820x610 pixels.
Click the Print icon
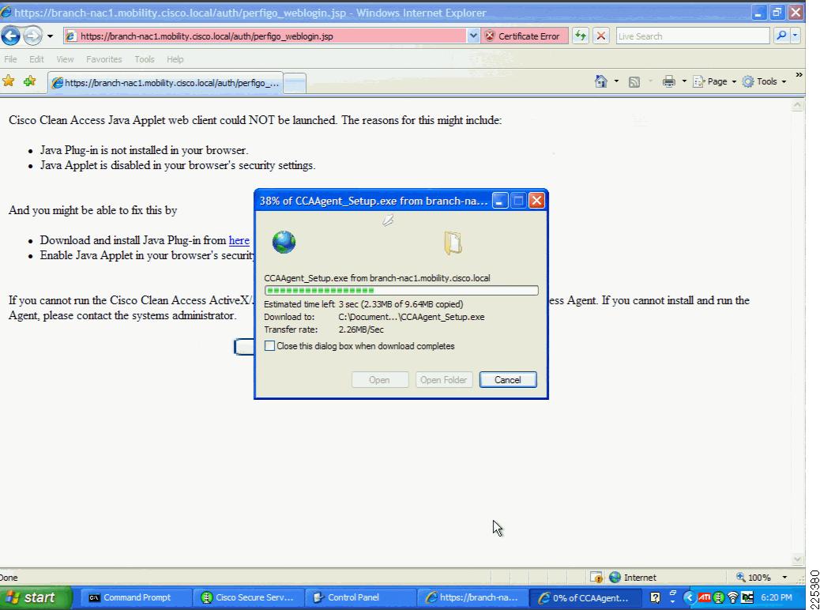(669, 81)
